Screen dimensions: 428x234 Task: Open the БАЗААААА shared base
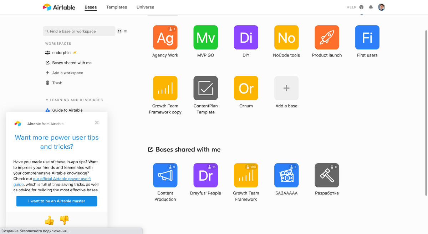[286, 175]
